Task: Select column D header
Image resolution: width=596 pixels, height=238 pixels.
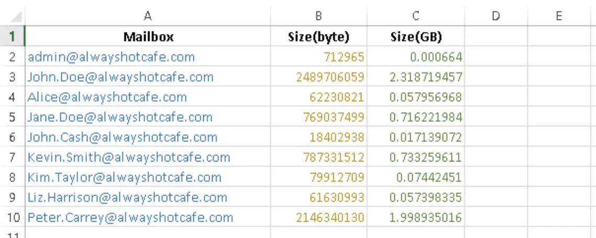Action: pyautogui.click(x=495, y=16)
